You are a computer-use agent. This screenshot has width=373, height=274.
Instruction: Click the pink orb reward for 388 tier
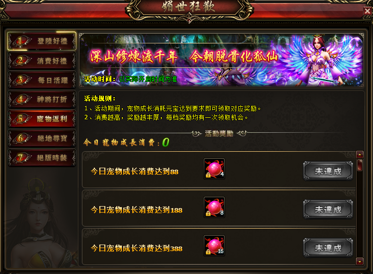tap(214, 246)
